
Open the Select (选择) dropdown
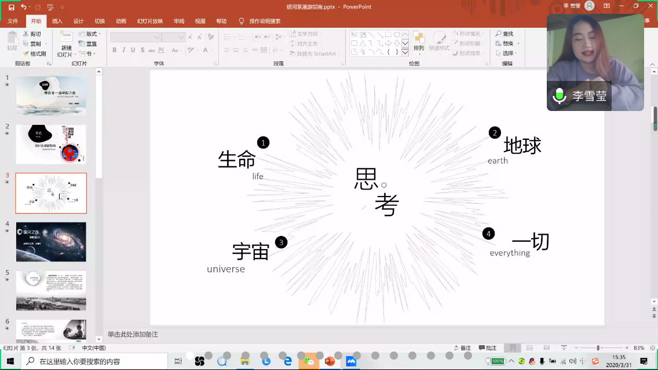click(507, 54)
